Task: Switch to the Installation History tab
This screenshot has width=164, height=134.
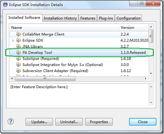Action: pos(60,18)
